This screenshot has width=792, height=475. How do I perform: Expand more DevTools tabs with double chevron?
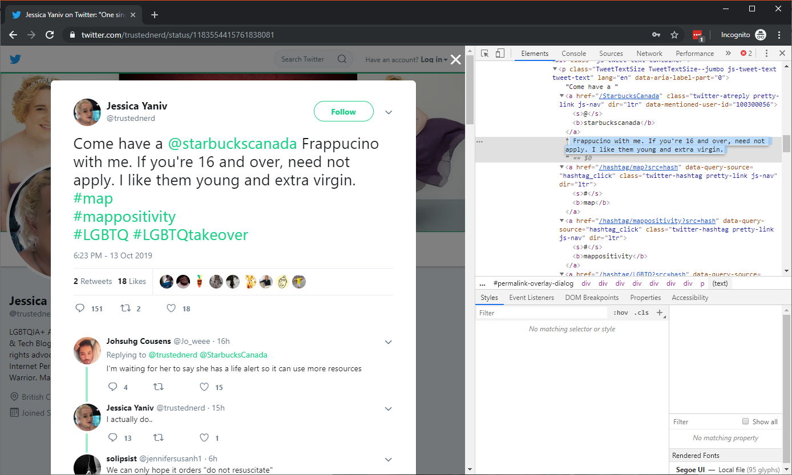(728, 53)
